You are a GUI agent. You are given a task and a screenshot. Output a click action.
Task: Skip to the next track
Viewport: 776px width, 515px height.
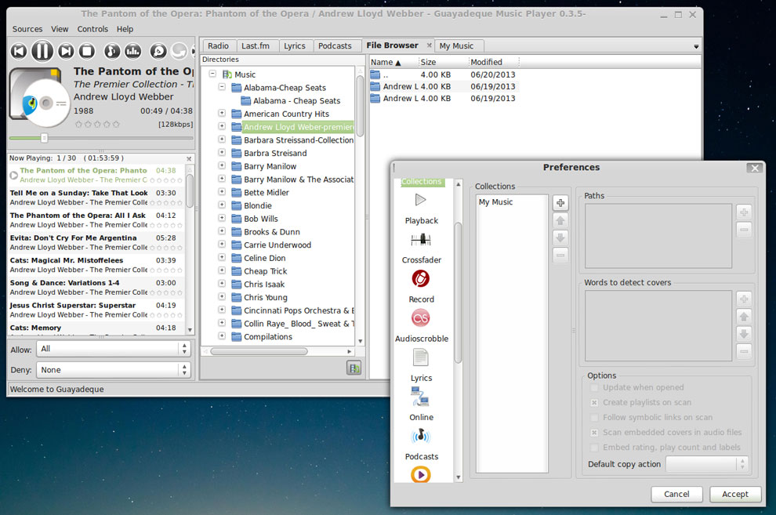(66, 51)
